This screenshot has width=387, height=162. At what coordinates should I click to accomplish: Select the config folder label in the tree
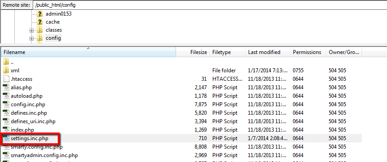click(53, 38)
